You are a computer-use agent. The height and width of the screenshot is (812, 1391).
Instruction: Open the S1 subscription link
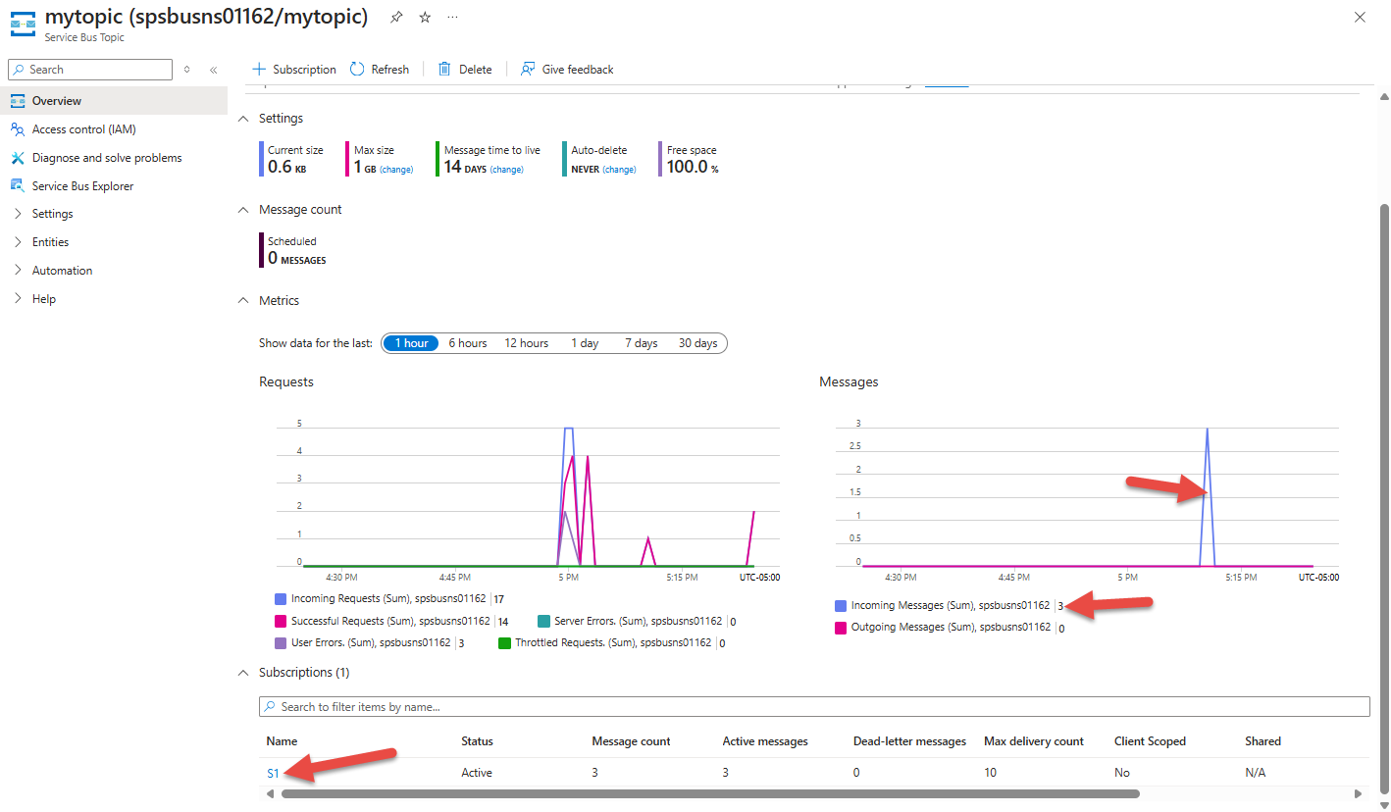pos(273,773)
